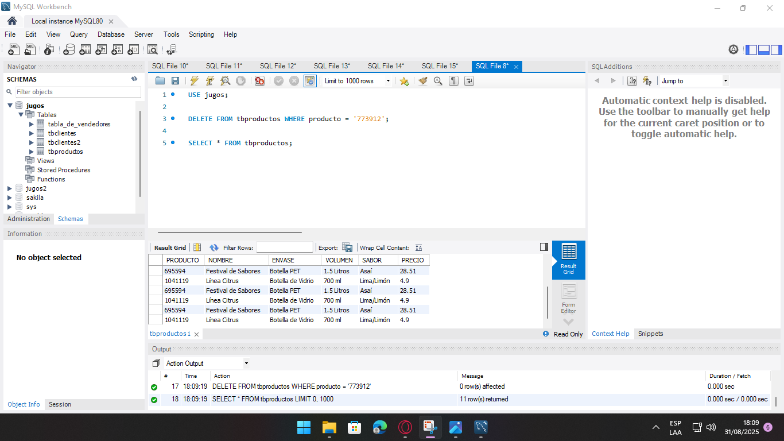Toggle word wrap in the editor
Viewport: 784px width, 441px height.
click(469, 81)
